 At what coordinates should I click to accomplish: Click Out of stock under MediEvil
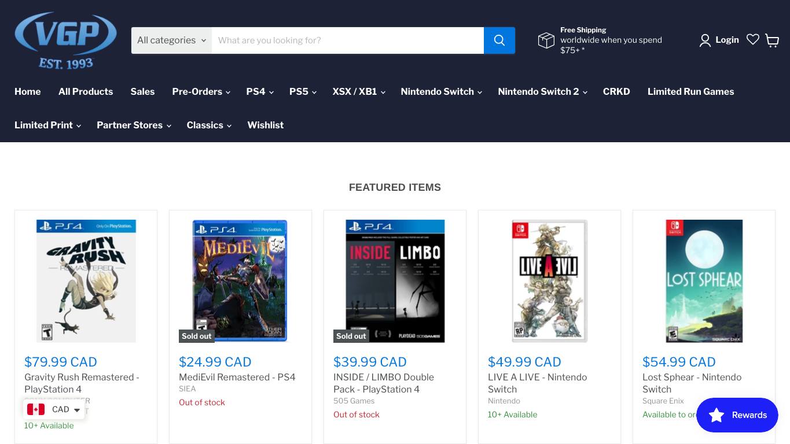coord(201,402)
